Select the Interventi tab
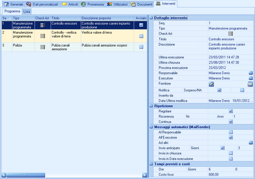This screenshot has height=179, width=255. pos(166,4)
